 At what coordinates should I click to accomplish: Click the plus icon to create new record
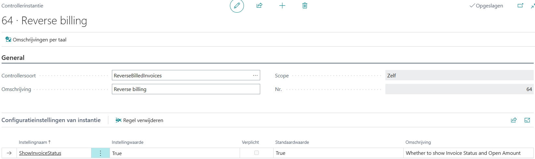[282, 6]
